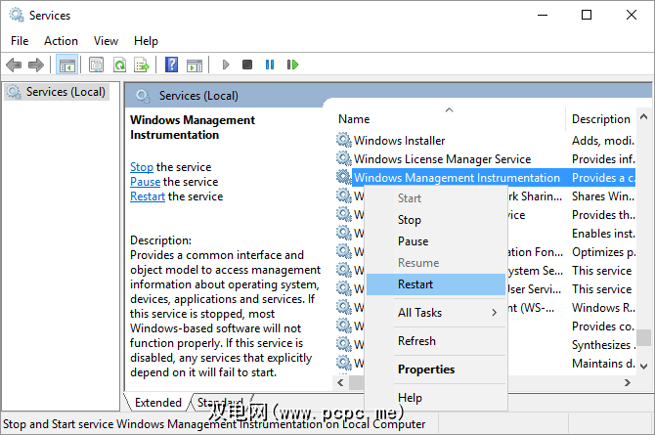
Task: Select Windows License Manager Service row
Action: click(x=442, y=158)
